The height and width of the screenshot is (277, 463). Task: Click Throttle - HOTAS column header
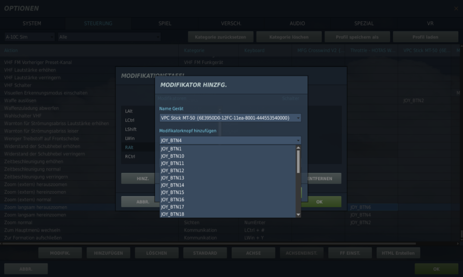[371, 50]
